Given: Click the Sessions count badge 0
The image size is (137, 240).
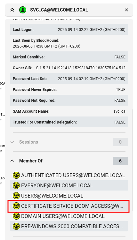Looking at the screenshot, I should 120,142.
